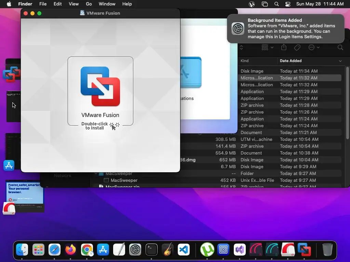
Task: Click the Finder window vertical scrollbar
Action: click(347, 103)
